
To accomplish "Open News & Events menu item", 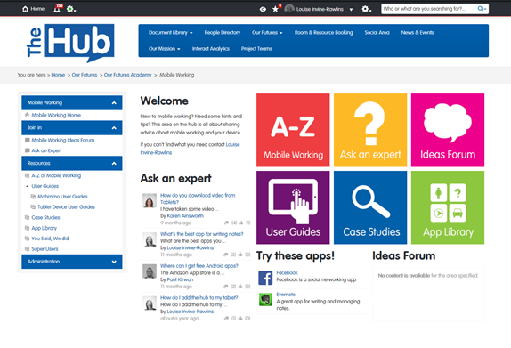I will coord(418,33).
